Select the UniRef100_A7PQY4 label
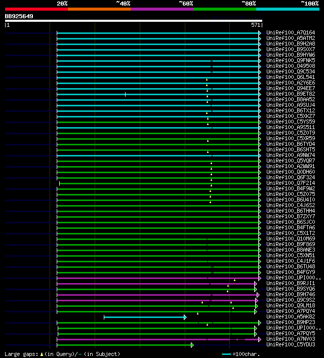The height and width of the screenshot is (358, 324). [291, 311]
